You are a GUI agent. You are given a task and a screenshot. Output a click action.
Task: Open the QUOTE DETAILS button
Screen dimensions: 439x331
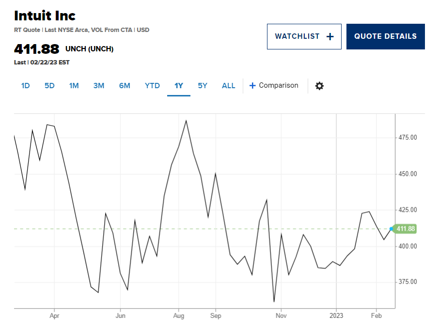point(386,36)
